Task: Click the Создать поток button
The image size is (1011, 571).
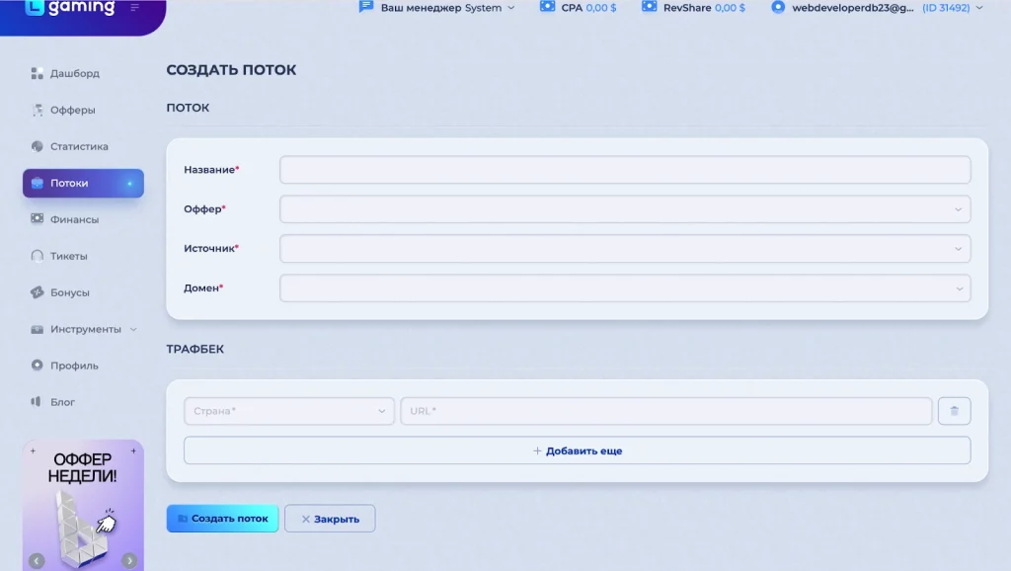Action: click(x=222, y=518)
